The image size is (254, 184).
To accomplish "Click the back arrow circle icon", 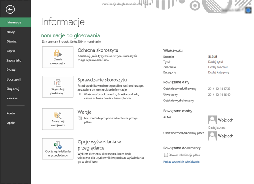I will coord(10,9).
